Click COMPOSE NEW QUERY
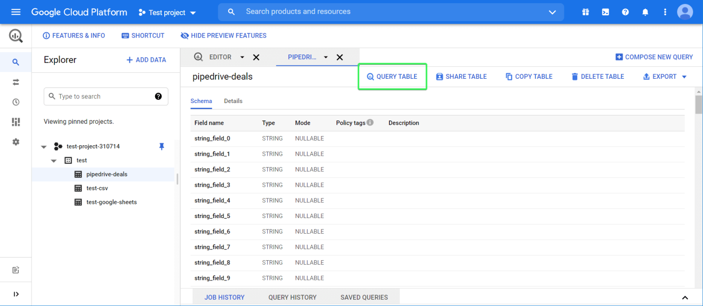Viewport: 703px width, 306px height. point(654,57)
